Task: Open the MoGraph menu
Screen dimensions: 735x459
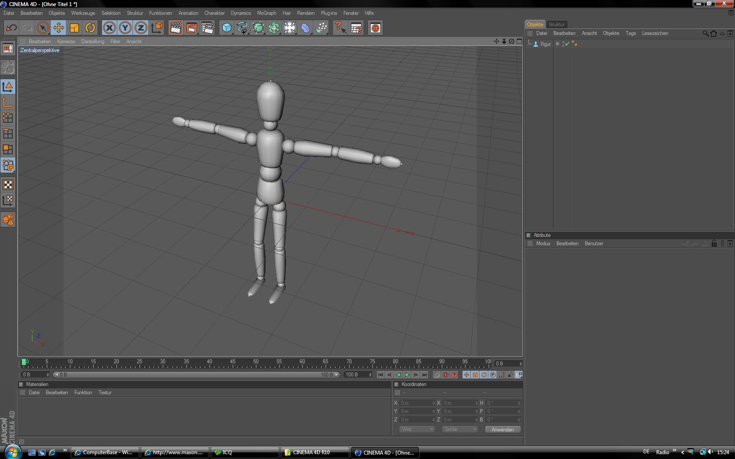Action: [266, 13]
